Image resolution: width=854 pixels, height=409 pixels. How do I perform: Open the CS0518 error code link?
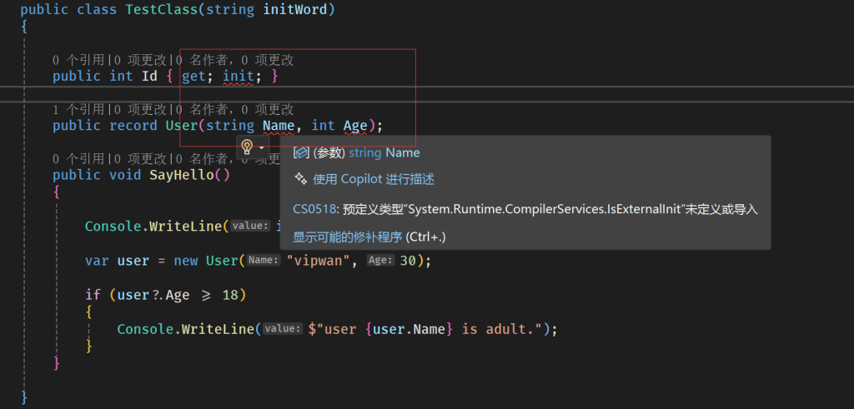click(x=314, y=209)
